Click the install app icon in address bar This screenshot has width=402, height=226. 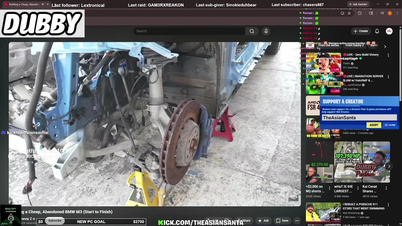[x=342, y=13]
